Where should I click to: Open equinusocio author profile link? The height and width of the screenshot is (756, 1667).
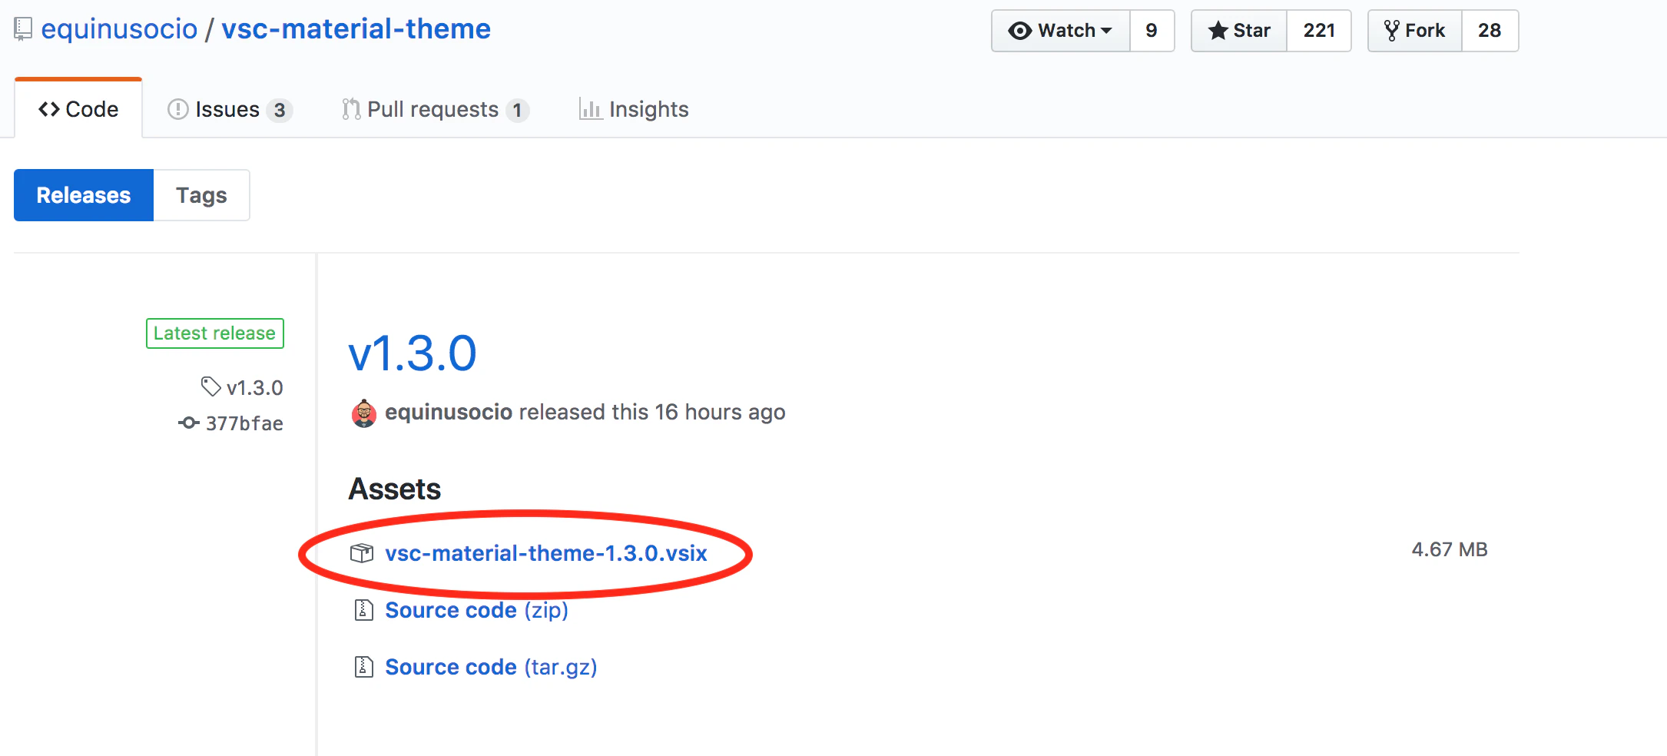pos(449,413)
